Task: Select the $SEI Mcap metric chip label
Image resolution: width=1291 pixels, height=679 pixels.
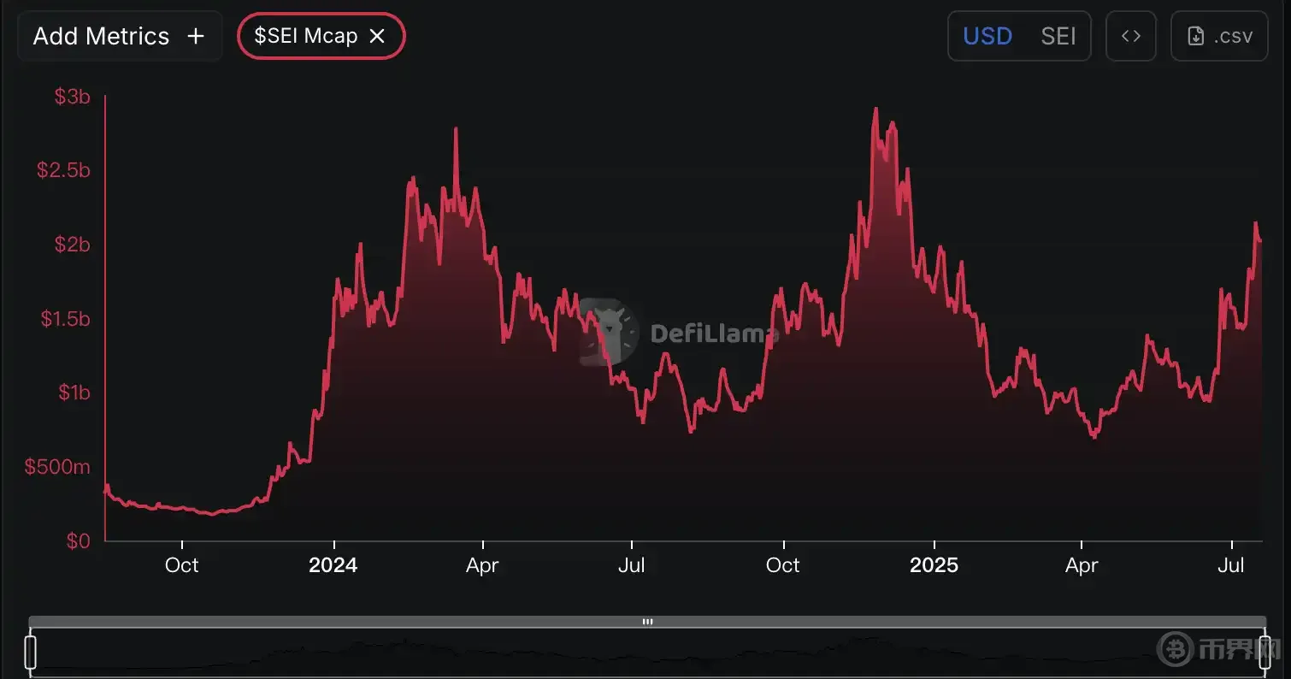Action: [304, 36]
